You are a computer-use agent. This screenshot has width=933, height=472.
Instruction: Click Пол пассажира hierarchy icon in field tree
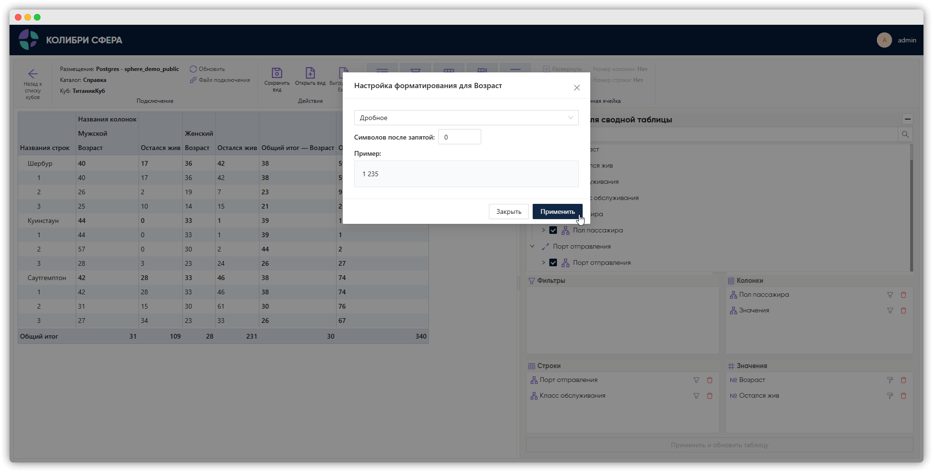pyautogui.click(x=566, y=231)
